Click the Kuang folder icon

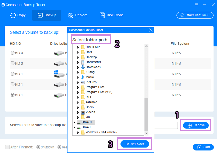(83, 72)
